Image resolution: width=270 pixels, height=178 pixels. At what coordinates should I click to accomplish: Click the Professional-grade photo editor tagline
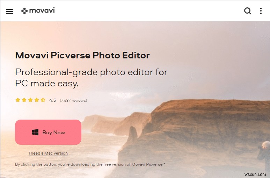pos(91,78)
